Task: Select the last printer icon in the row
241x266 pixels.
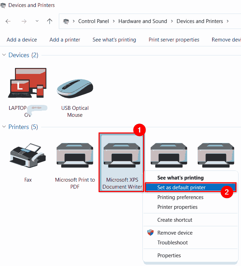Action: (x=216, y=155)
